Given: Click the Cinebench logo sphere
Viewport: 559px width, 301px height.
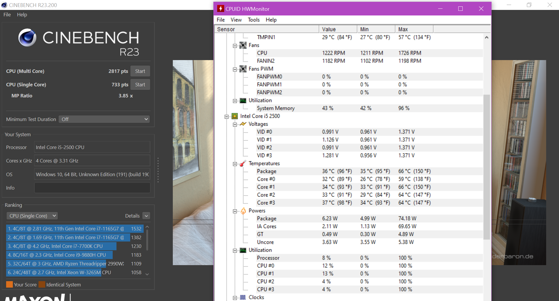Looking at the screenshot, I should (27, 38).
